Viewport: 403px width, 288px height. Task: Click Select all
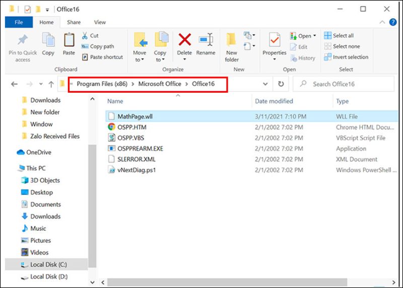pyautogui.click(x=339, y=35)
